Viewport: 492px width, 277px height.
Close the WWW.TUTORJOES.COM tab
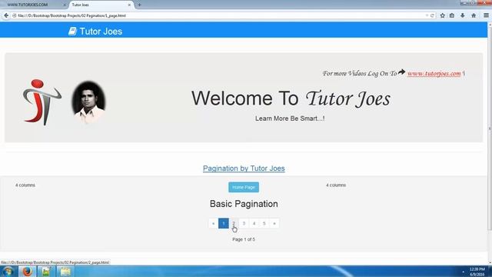pyautogui.click(x=65, y=5)
